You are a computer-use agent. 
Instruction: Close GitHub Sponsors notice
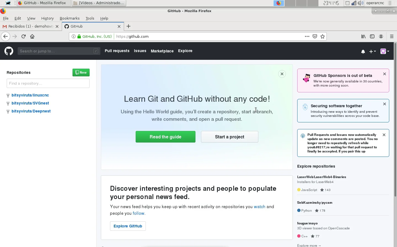click(385, 74)
